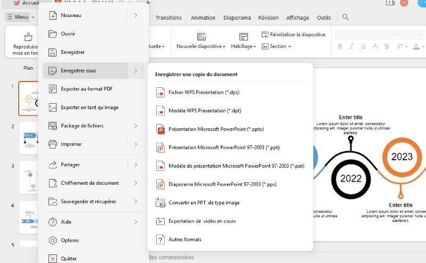The image size is (426, 263).
Task: Expand the Nouveau submenu arrow
Action: tap(135, 15)
